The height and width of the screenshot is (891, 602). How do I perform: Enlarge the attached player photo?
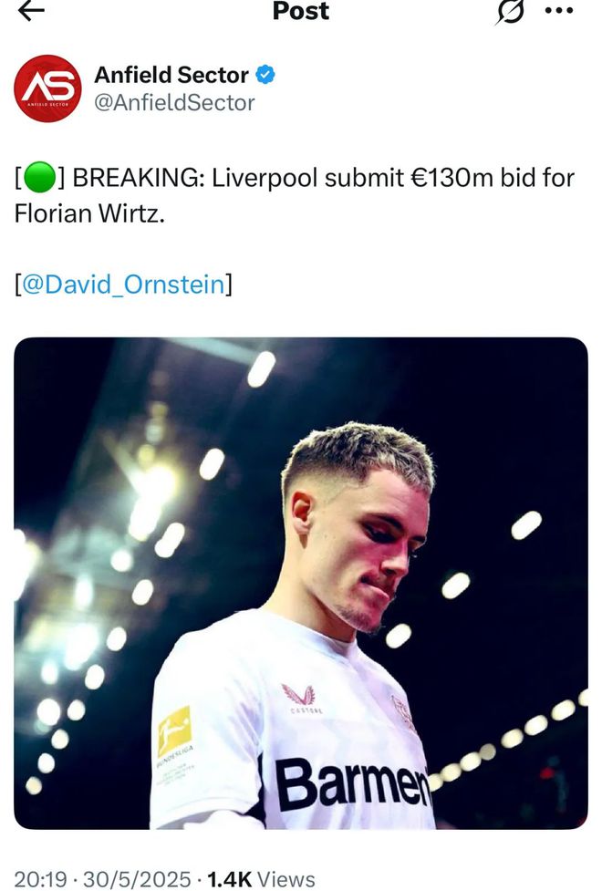point(301,584)
